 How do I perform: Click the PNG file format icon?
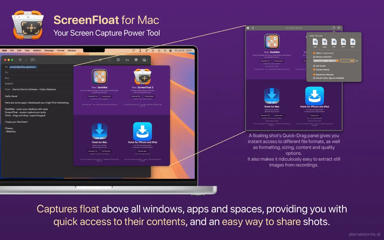coord(315,42)
